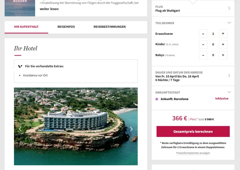Decrease the Babys count
240x170 pixels.
[x=203, y=55]
